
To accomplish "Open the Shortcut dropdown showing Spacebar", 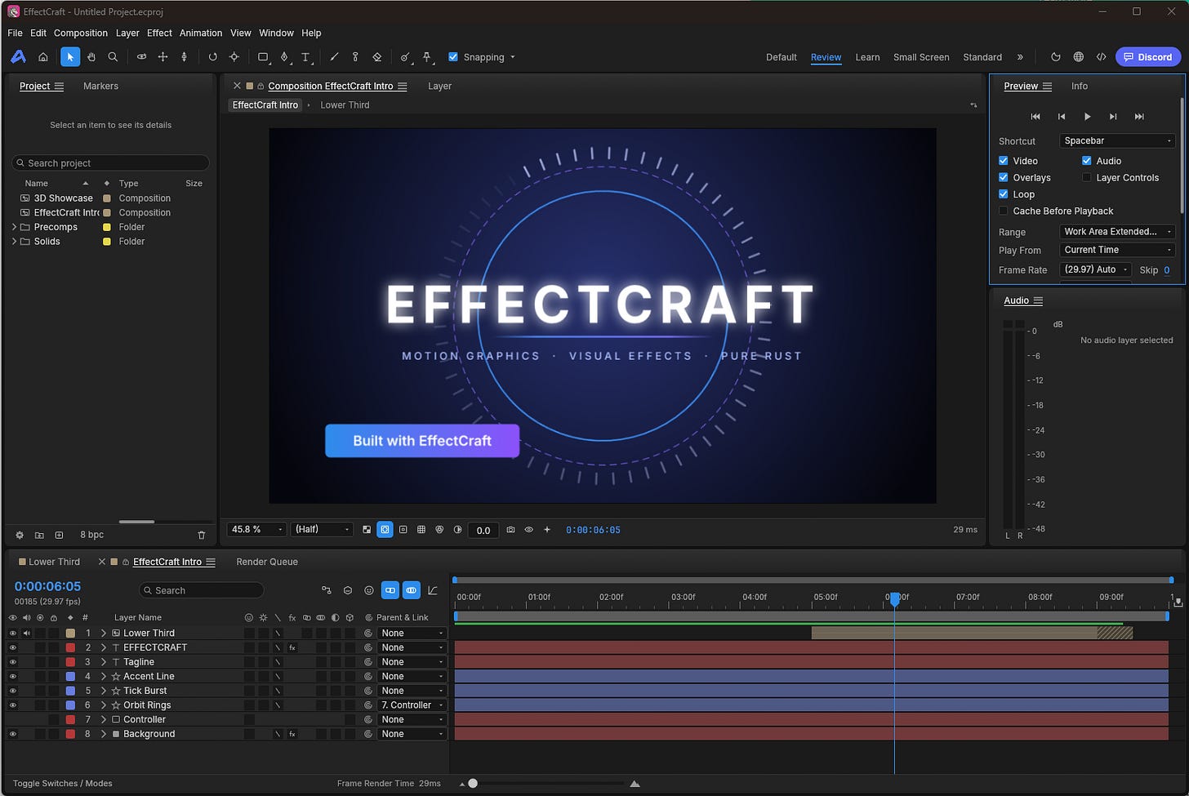I will point(1117,140).
